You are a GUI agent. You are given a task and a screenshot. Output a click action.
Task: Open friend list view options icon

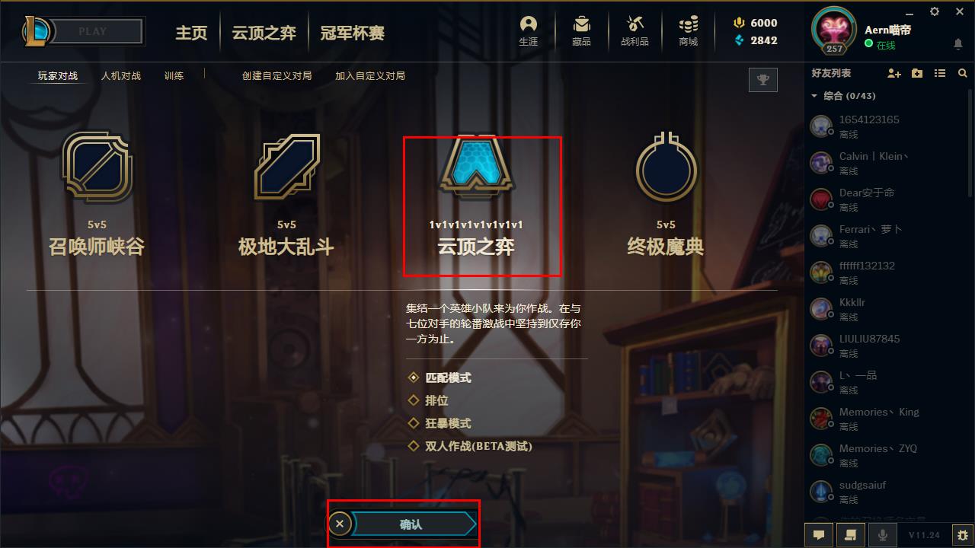[940, 73]
